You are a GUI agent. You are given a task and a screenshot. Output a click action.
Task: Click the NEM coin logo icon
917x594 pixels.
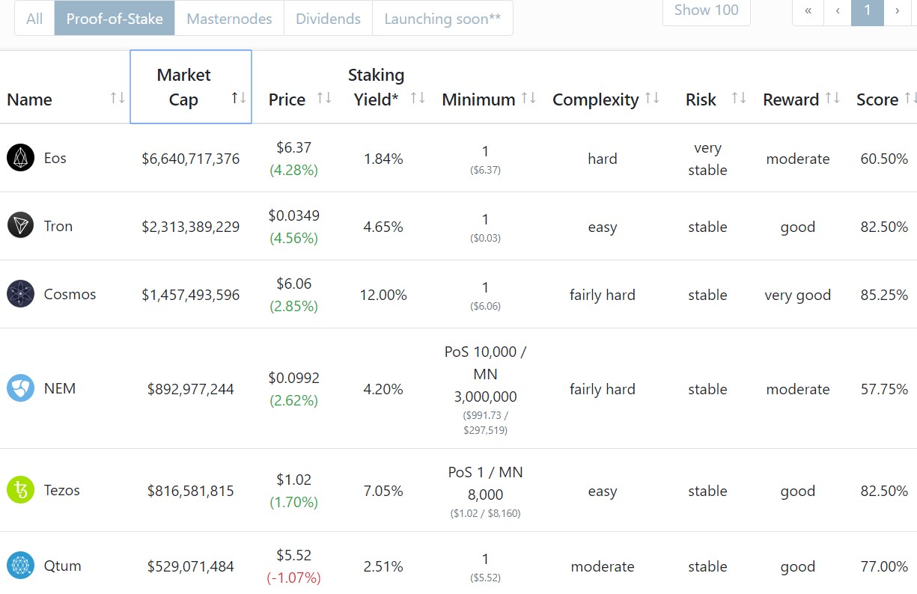[21, 388]
